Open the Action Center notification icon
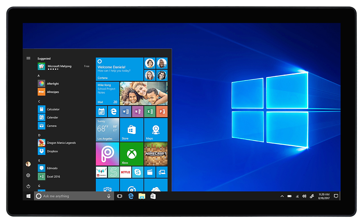This screenshot has height=223, width=363. (336, 196)
